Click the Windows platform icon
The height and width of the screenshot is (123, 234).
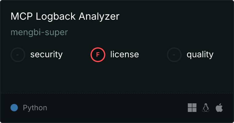tap(192, 108)
